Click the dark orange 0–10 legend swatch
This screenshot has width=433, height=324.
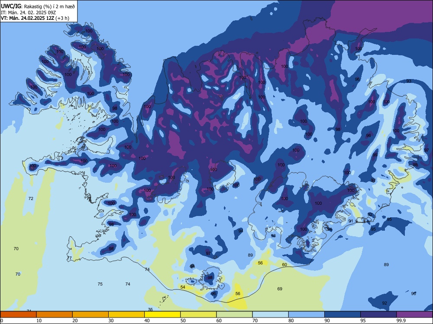(x=18, y=314)
